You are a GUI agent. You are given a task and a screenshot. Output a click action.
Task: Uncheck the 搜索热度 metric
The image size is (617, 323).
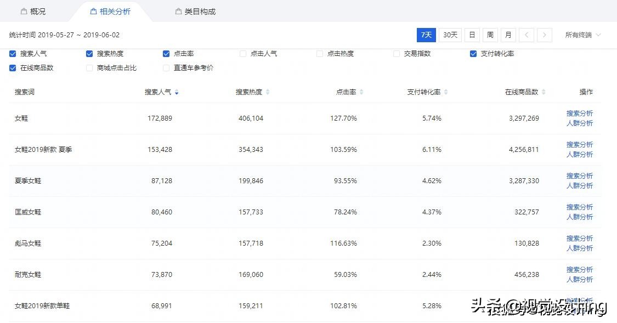[89, 53]
